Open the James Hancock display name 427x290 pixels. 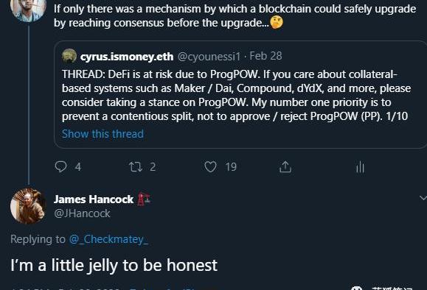point(94,199)
